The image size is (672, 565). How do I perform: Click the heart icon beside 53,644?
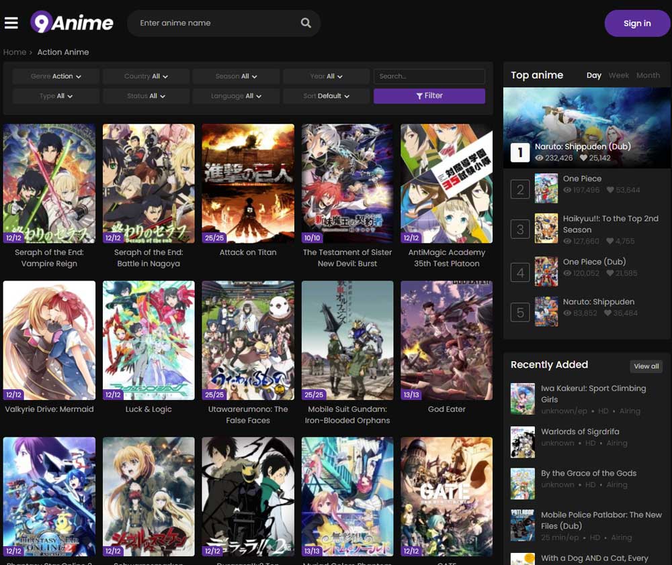[x=610, y=190]
